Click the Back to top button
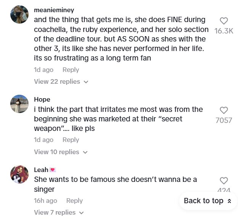The height and width of the screenshot is (223, 238). tap(207, 201)
